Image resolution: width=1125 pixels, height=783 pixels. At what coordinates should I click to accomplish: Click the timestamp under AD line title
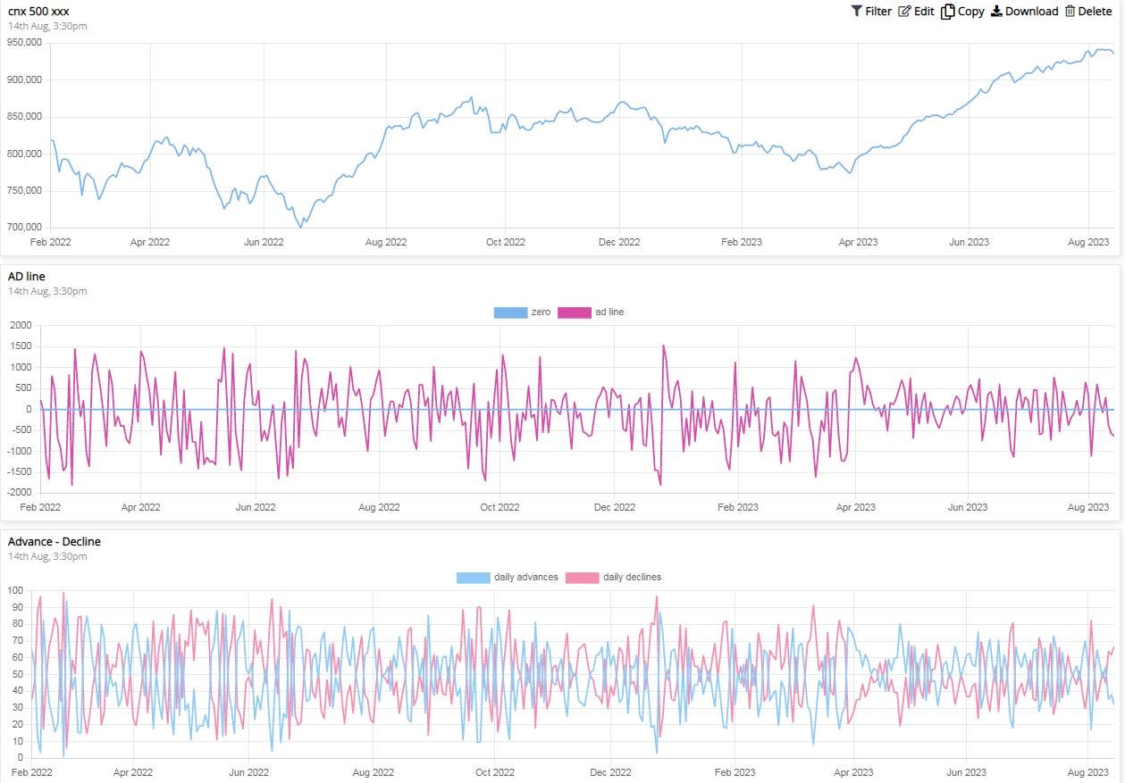click(x=47, y=291)
